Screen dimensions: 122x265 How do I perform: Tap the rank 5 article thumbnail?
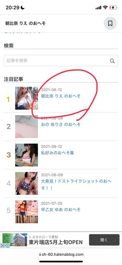tap(27, 212)
